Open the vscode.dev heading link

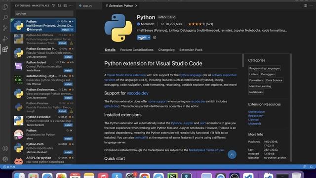pyautogui.click(x=138, y=93)
